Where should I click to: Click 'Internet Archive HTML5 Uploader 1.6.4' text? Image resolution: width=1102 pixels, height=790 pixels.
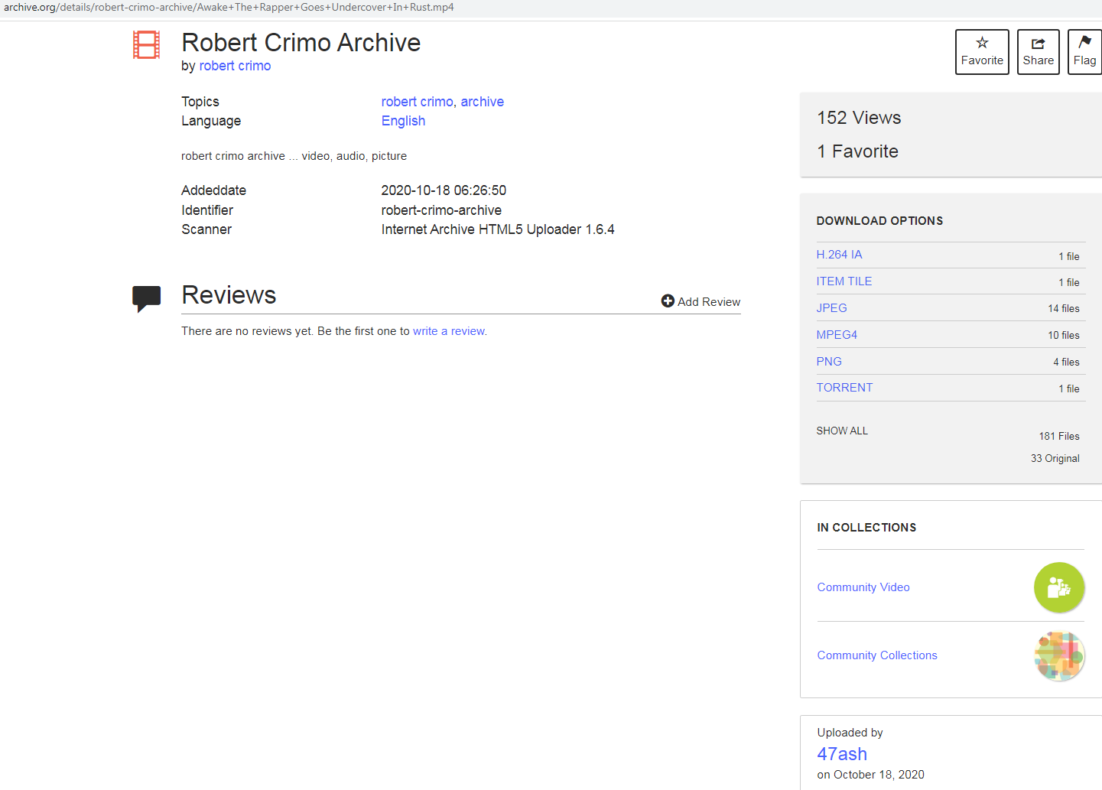point(498,229)
